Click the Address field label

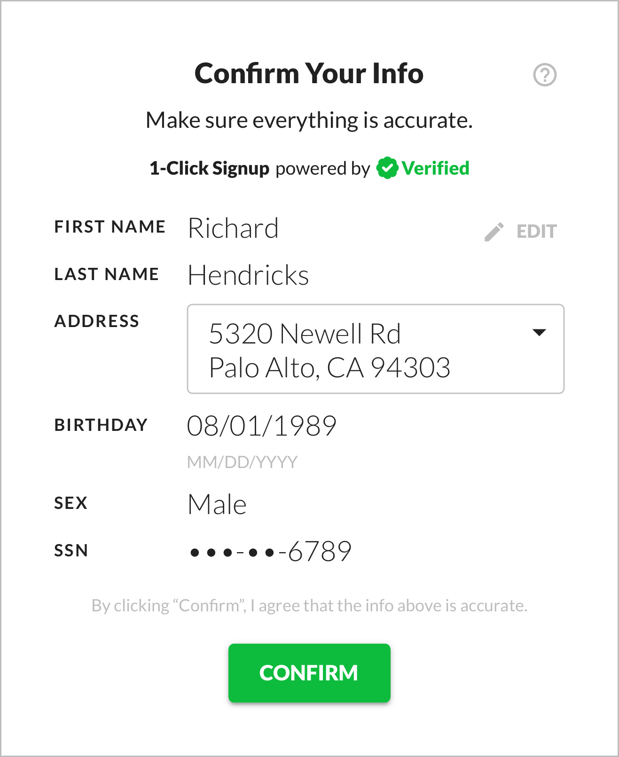coord(97,321)
